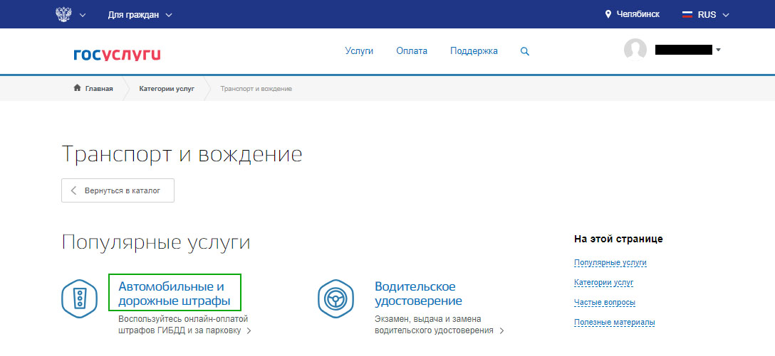Open the Оплата menu
The image size is (775, 356).
click(x=412, y=50)
